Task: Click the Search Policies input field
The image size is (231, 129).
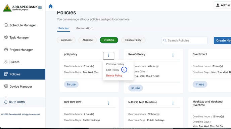Action: (185, 40)
